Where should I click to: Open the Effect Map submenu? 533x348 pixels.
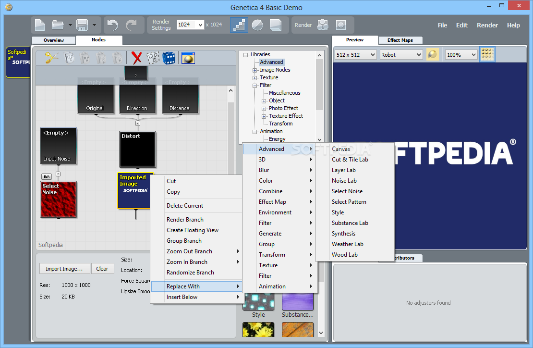[280, 202]
